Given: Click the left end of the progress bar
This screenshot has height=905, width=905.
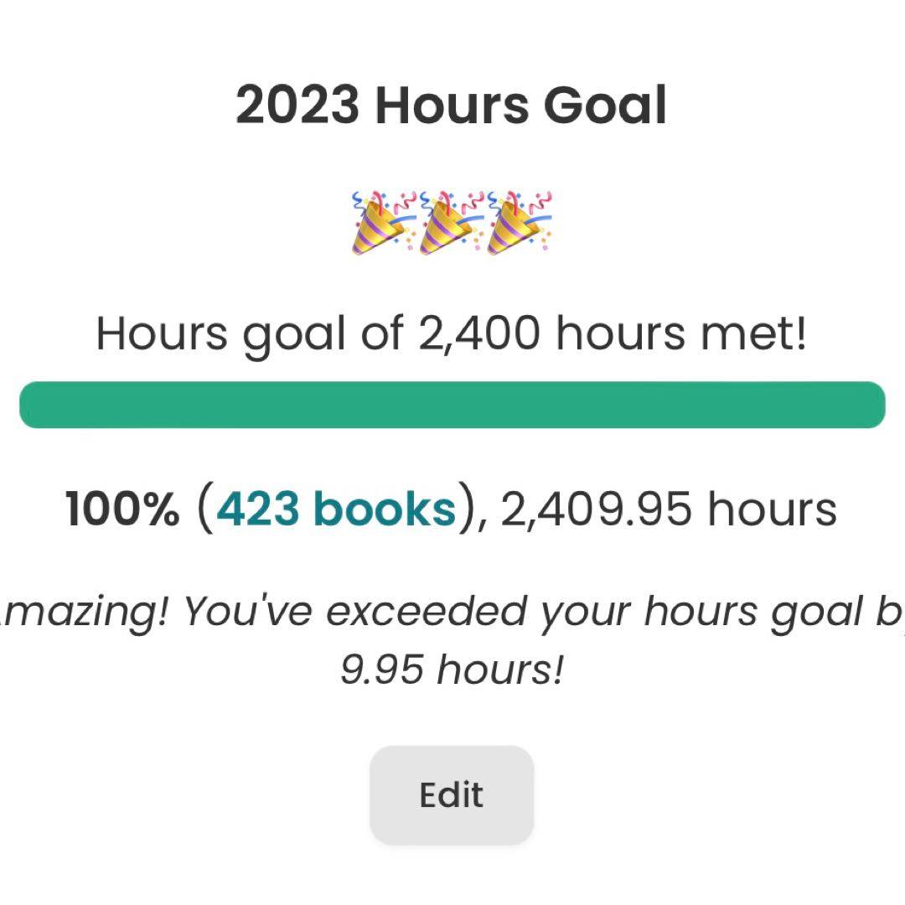Looking at the screenshot, I should click(34, 405).
